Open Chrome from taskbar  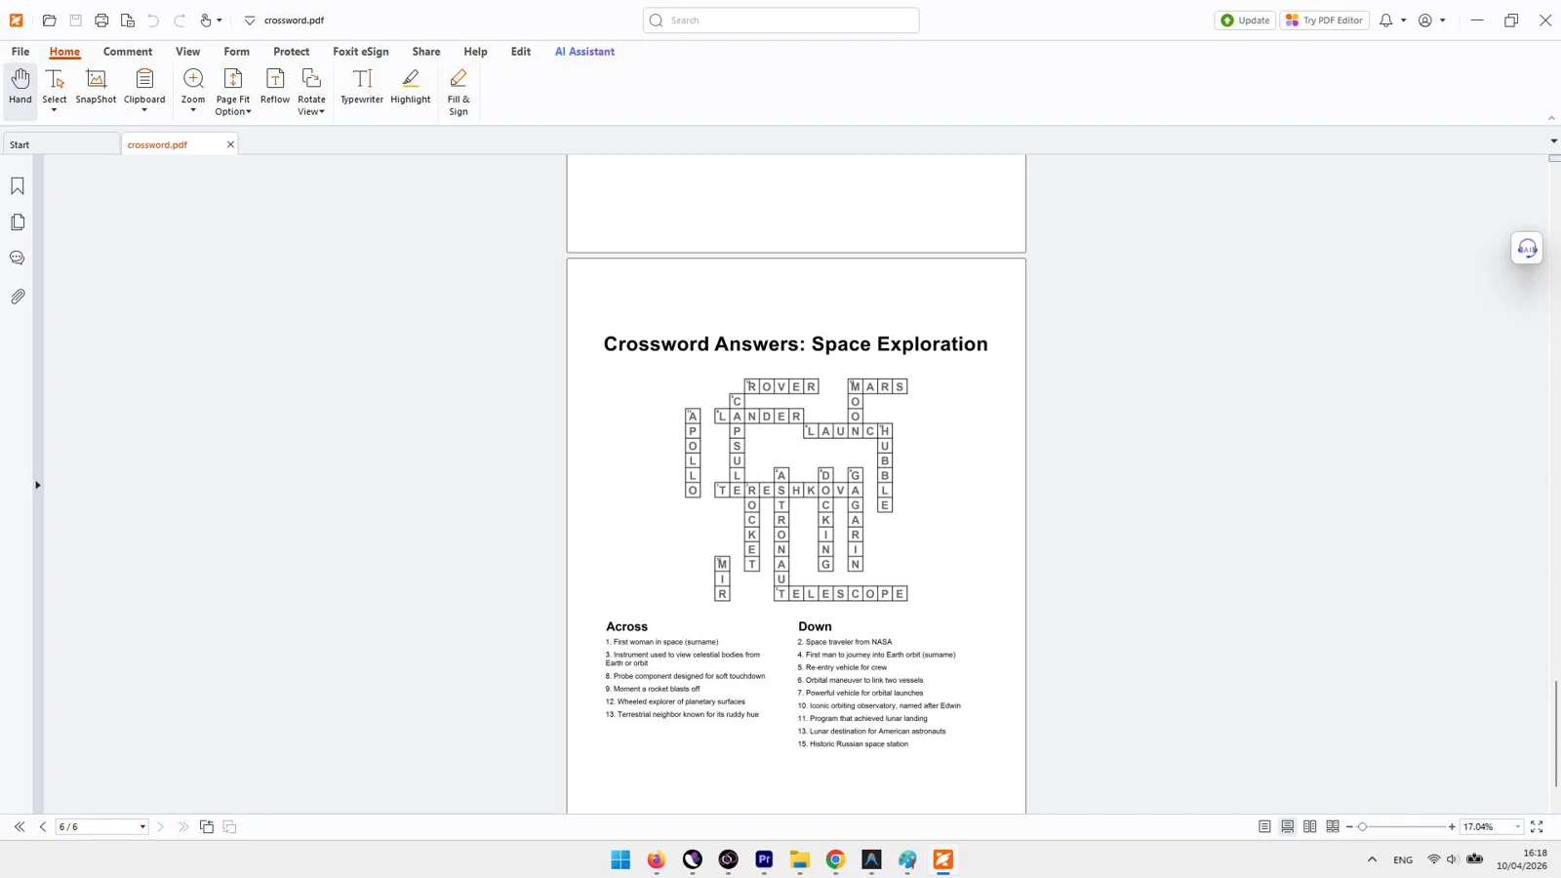point(836,859)
